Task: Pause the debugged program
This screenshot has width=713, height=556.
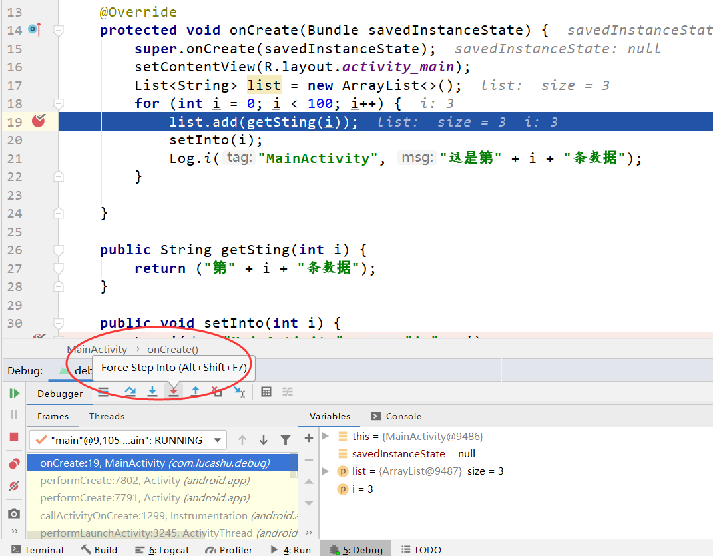Action: 14,414
